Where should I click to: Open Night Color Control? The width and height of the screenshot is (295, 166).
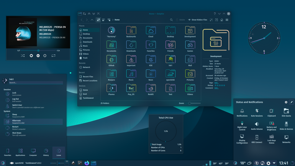242,126
